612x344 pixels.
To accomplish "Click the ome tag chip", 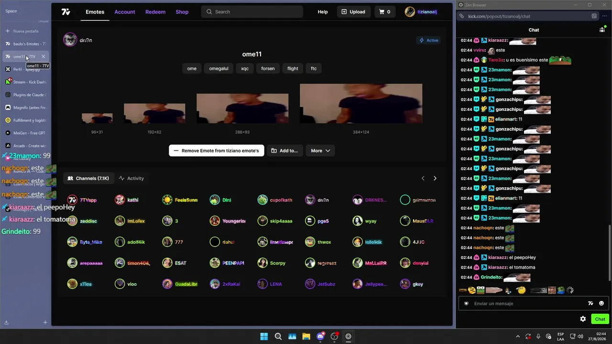I will pyautogui.click(x=192, y=68).
